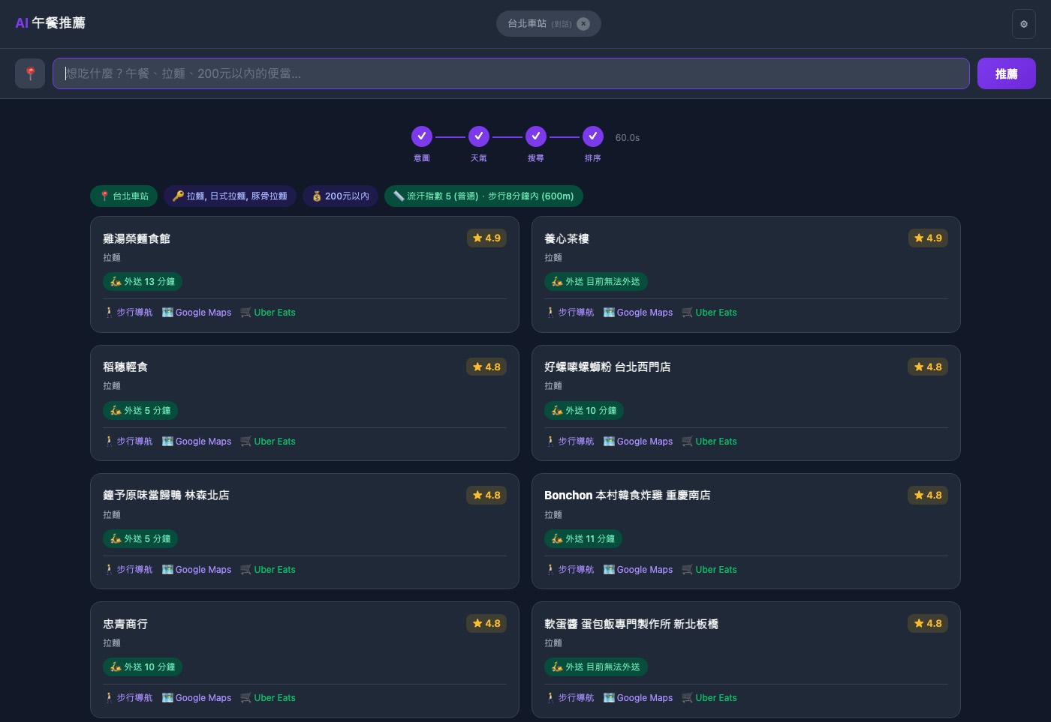Click the 稻穗輕食 restaurant title
This screenshot has height=722, width=1051.
pyautogui.click(x=125, y=367)
